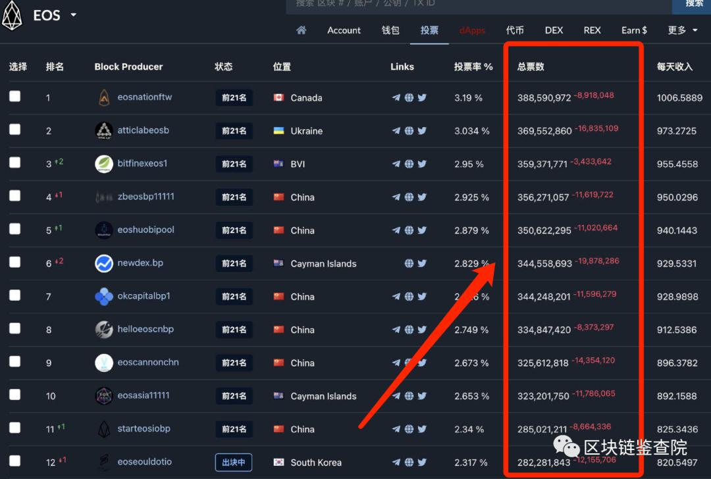Focus the block/account search field

[x=479, y=7]
